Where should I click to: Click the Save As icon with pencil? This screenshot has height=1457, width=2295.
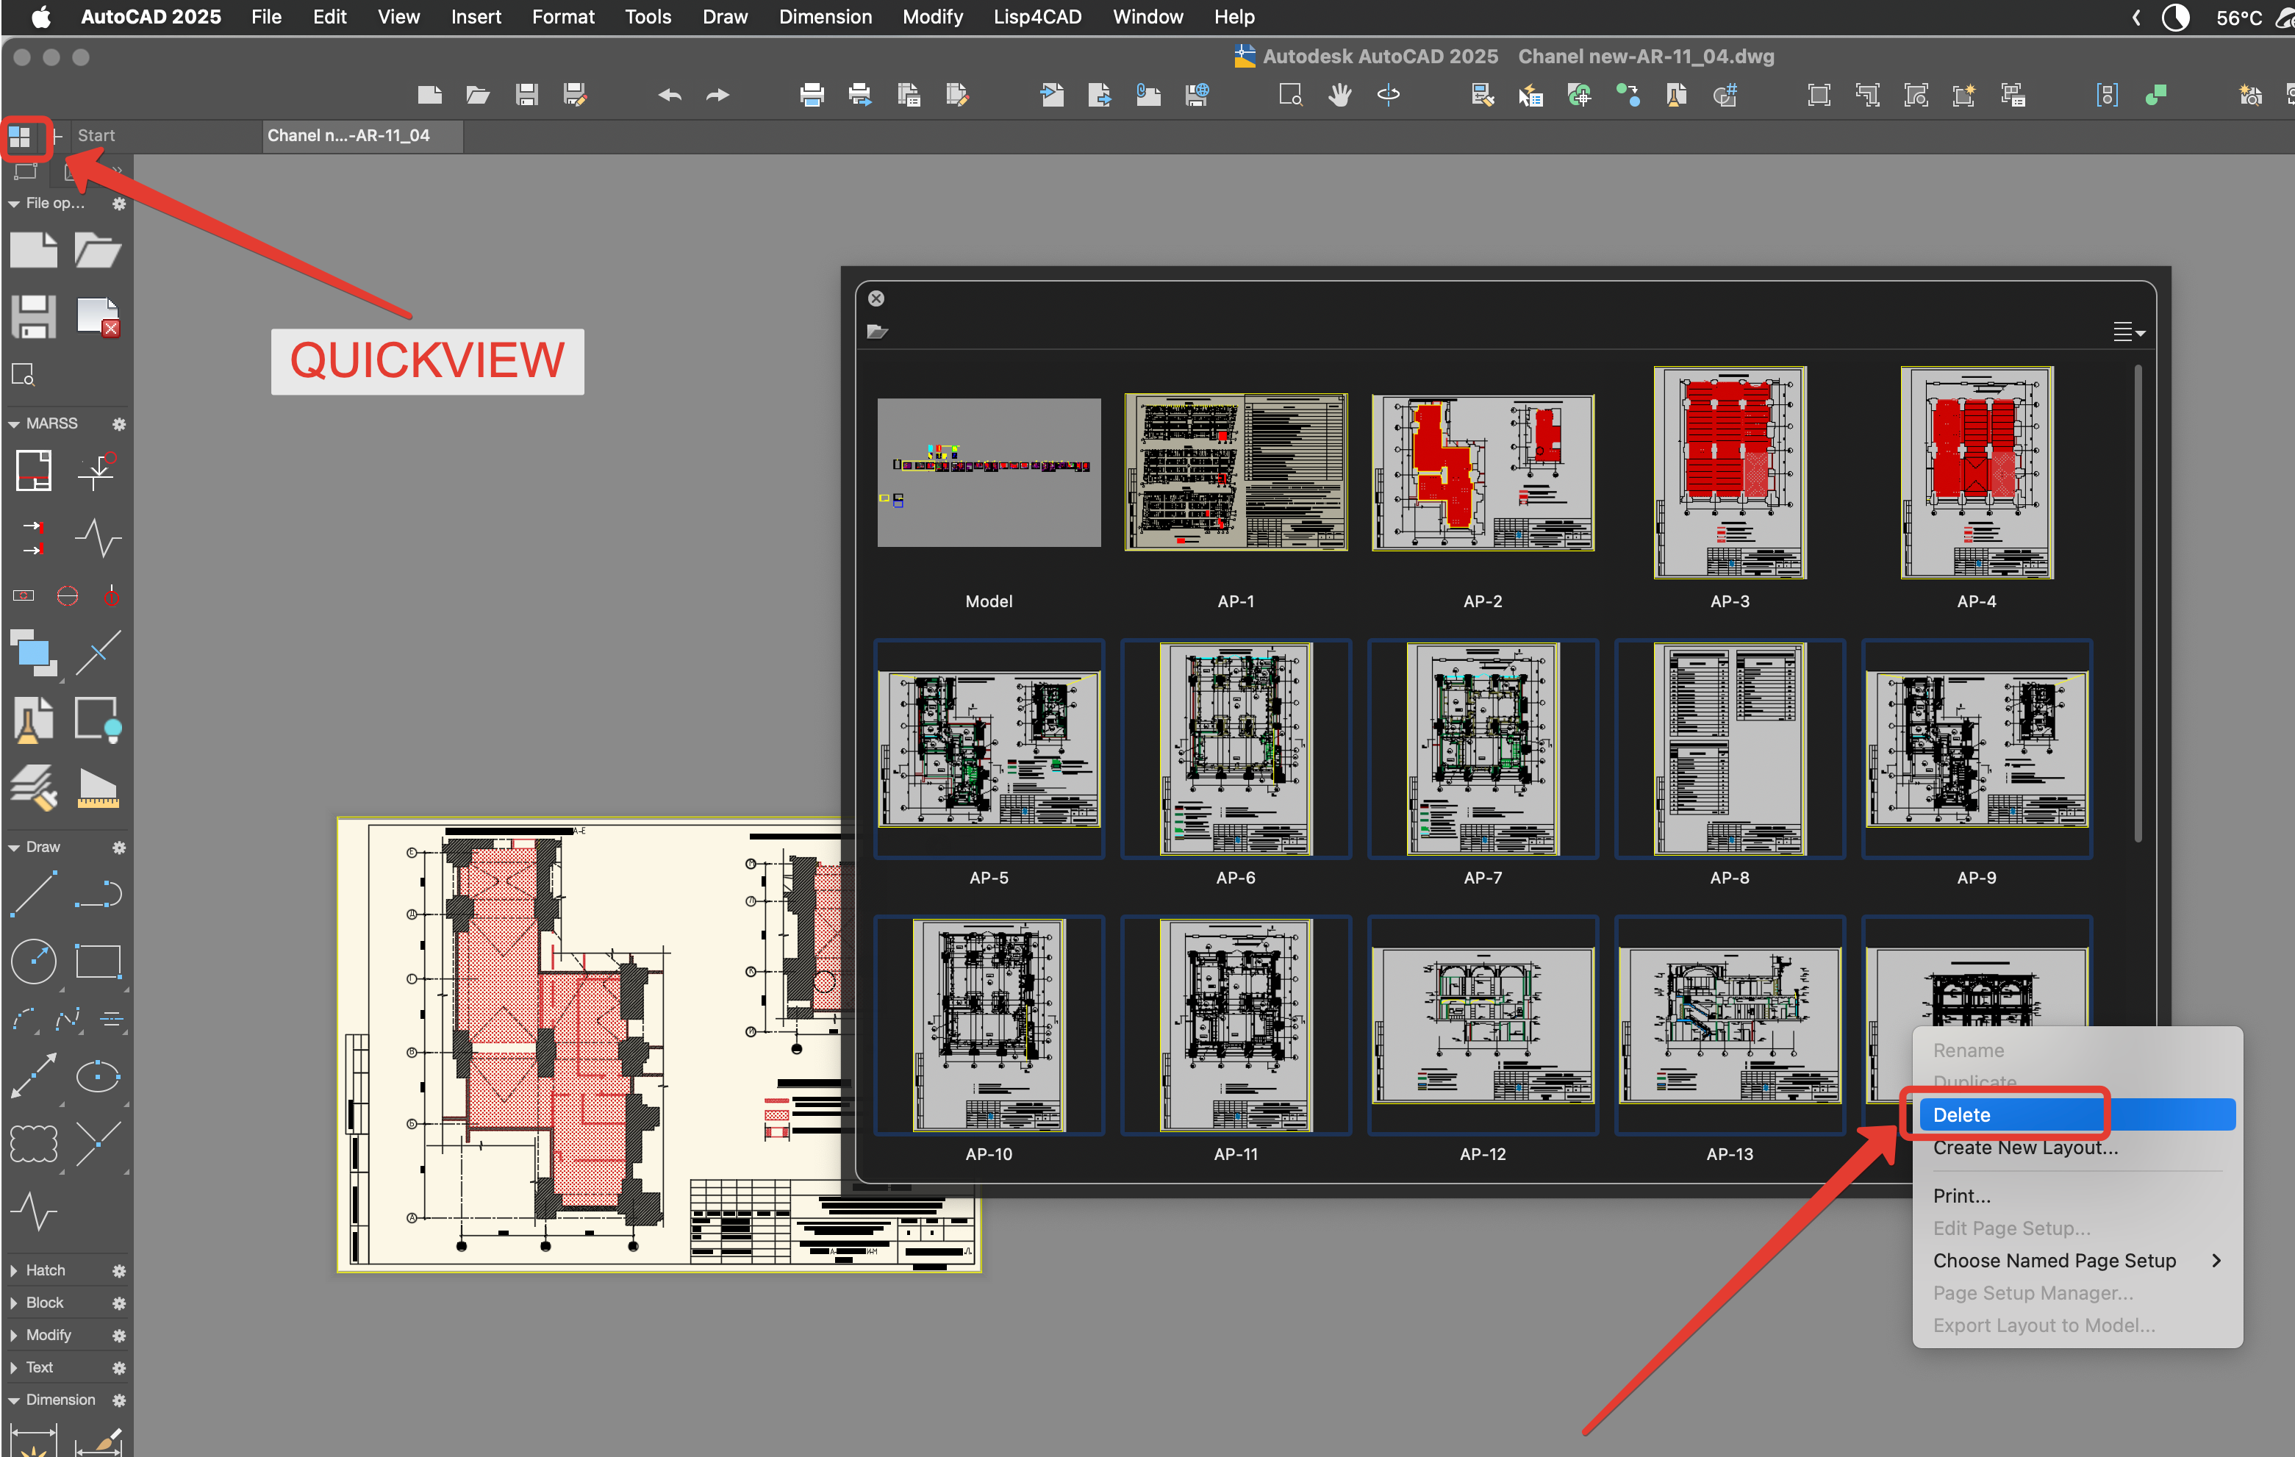(x=575, y=94)
